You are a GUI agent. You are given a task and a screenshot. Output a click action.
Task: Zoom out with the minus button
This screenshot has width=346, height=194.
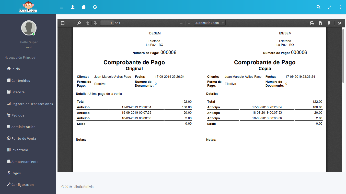(x=181, y=23)
